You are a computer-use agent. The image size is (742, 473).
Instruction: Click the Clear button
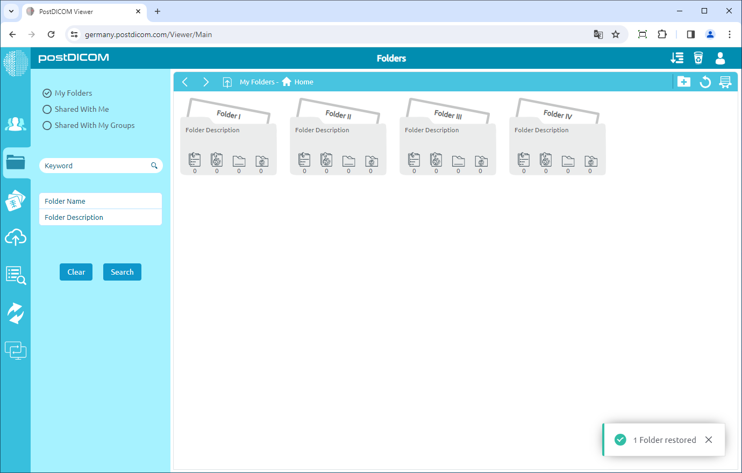point(76,272)
